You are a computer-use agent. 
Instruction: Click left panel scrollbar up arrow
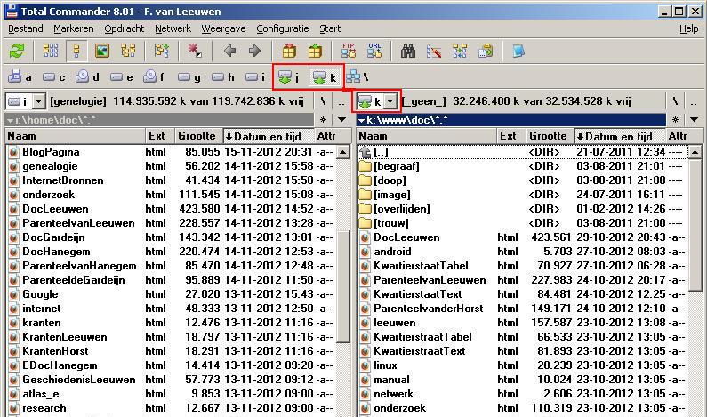pyautogui.click(x=343, y=152)
